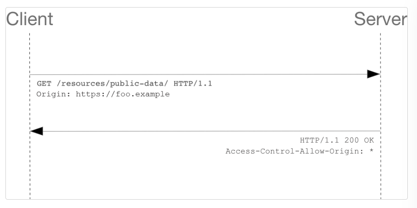Click the OK text in the response
This screenshot has width=417, height=208.
(369, 140)
